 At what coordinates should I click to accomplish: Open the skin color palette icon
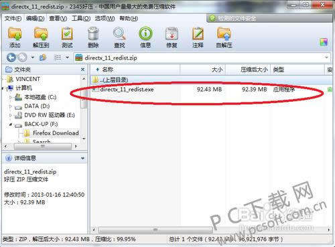pyautogui.click(x=324, y=42)
